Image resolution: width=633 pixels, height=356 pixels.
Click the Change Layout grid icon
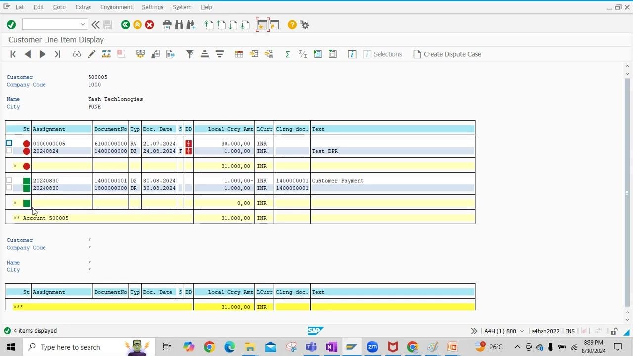(x=239, y=54)
